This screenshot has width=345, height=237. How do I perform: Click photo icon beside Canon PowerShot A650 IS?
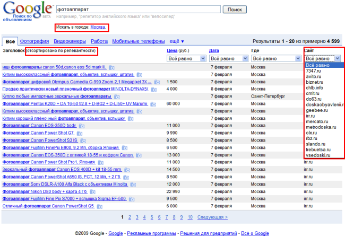click(x=126, y=177)
